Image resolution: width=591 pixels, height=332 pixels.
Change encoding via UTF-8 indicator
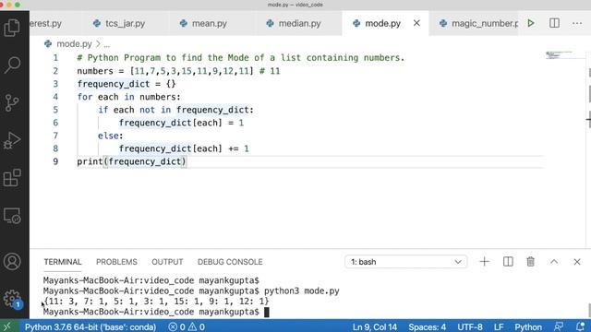(470, 326)
